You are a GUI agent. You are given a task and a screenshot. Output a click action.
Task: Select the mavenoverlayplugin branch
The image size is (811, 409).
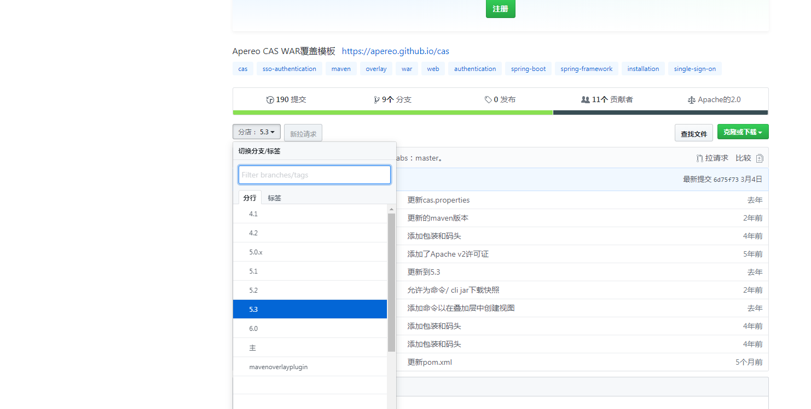[310, 366]
